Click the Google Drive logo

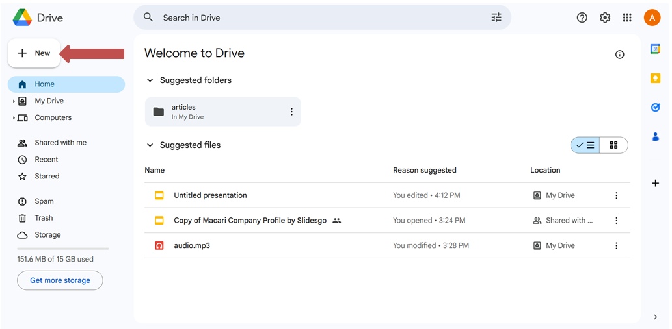coord(22,18)
